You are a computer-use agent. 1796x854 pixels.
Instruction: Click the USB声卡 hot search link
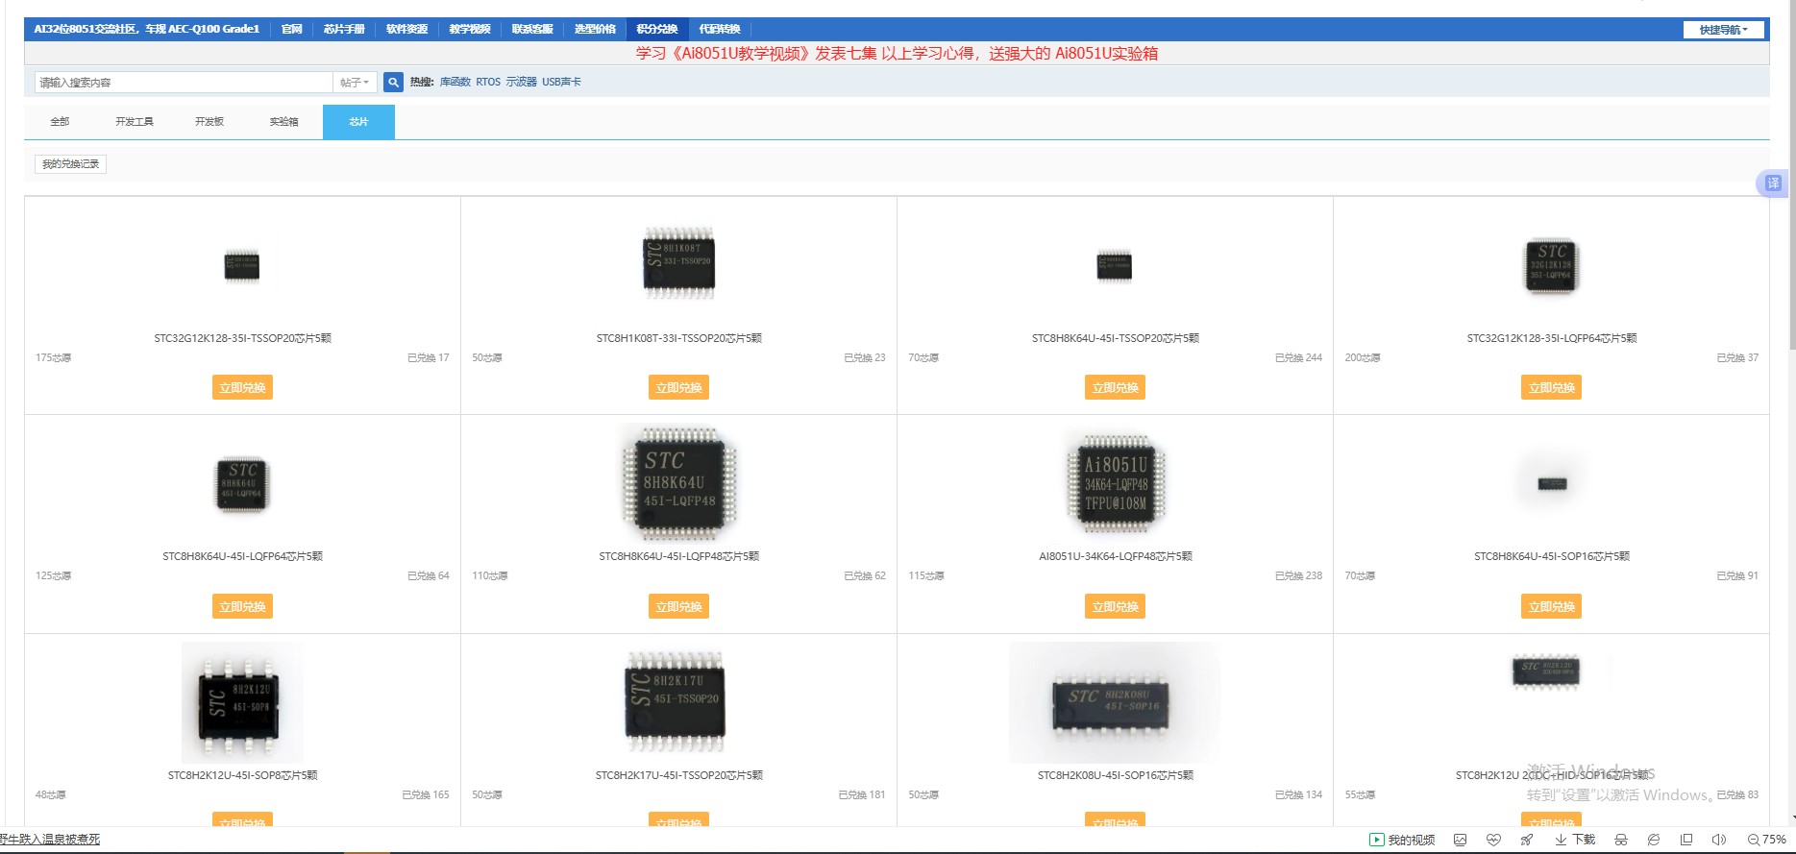pyautogui.click(x=561, y=83)
